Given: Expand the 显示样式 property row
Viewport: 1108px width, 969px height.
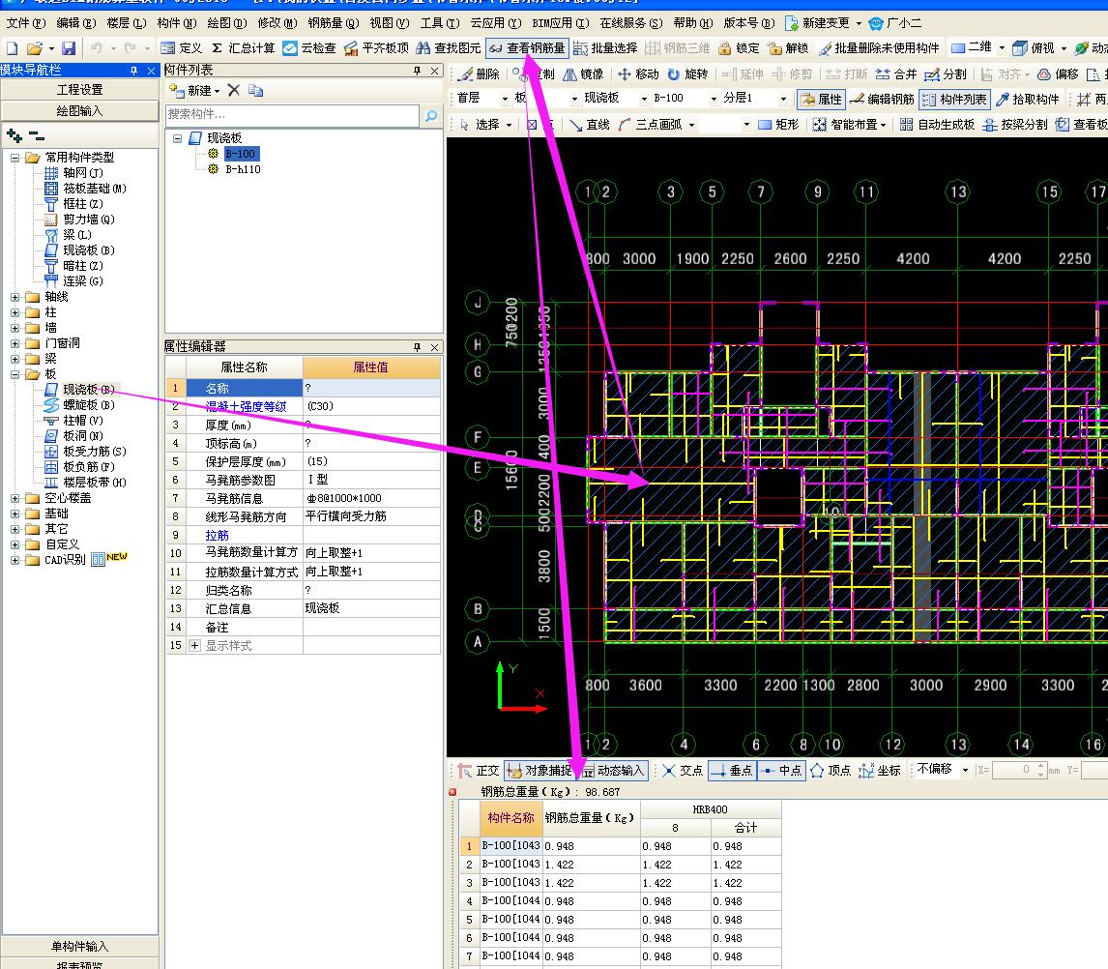Looking at the screenshot, I should [x=194, y=645].
